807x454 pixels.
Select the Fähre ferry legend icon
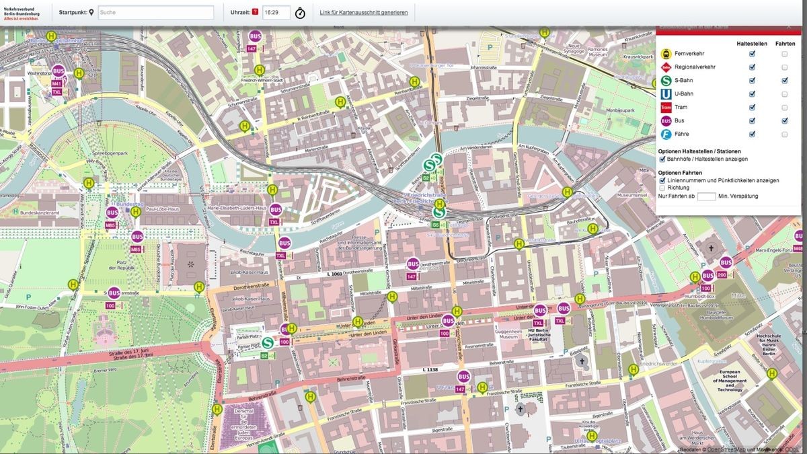point(666,134)
